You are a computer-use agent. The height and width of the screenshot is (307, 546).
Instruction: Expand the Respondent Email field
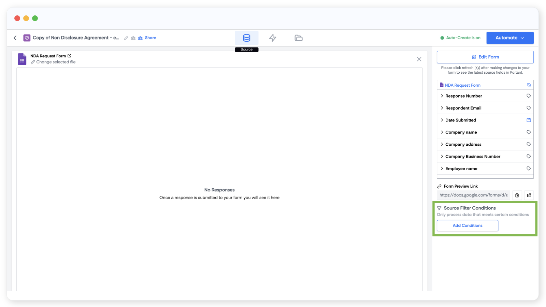pyautogui.click(x=442, y=108)
